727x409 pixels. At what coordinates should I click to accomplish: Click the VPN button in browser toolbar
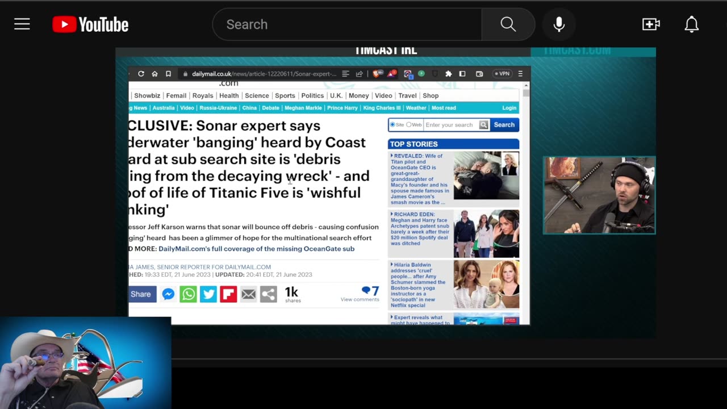pos(502,74)
